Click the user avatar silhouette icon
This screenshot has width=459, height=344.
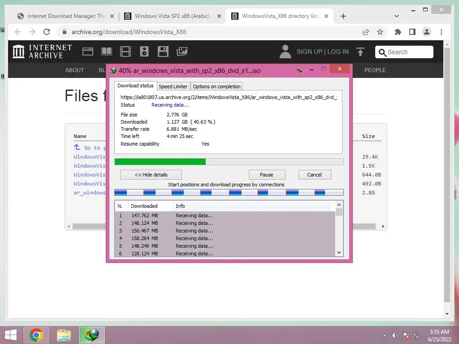coord(286,52)
